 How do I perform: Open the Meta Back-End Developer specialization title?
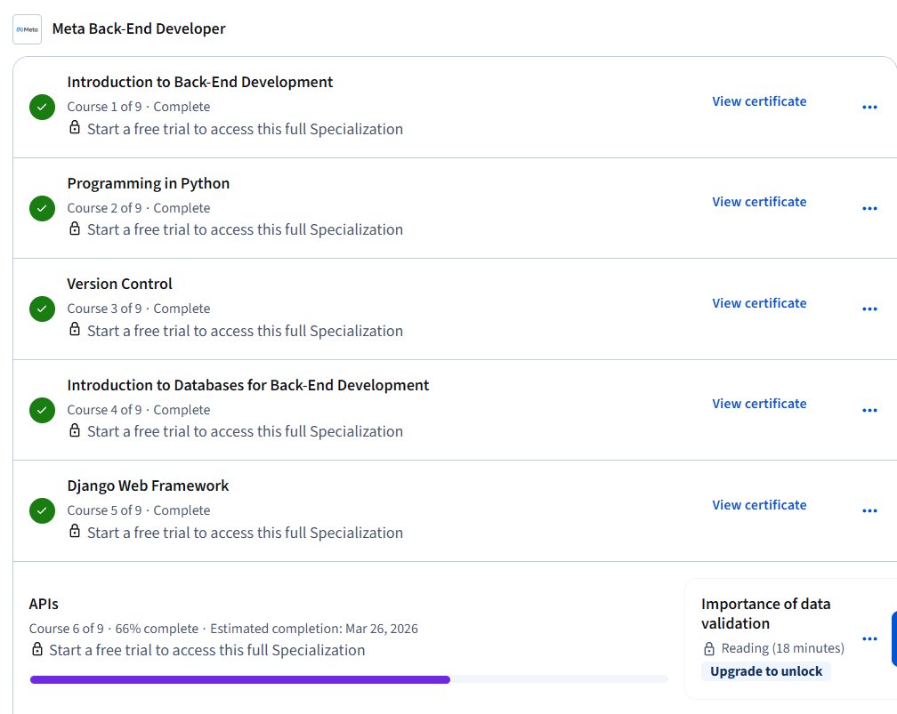139,28
